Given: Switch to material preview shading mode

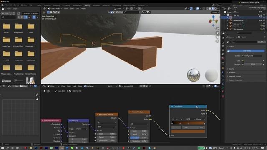Looking at the screenshot, I should (212, 8).
